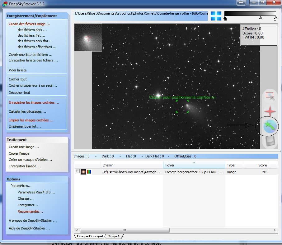The height and width of the screenshot is (245, 282).
Task: Open des fichiers flat
Action: point(31,35)
